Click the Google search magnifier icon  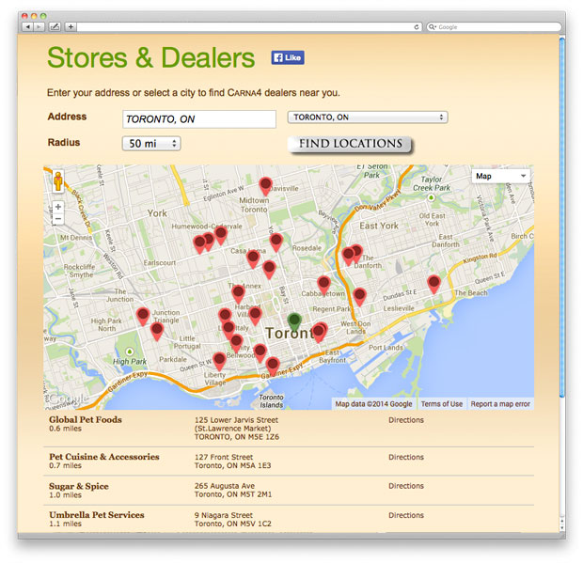pyautogui.click(x=432, y=27)
